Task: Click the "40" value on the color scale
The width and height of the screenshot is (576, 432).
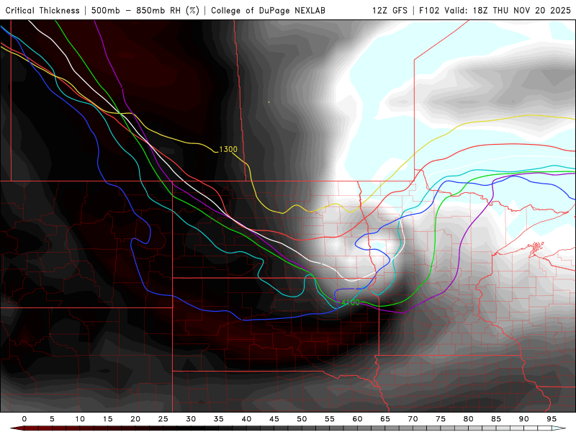Action: pos(246,419)
